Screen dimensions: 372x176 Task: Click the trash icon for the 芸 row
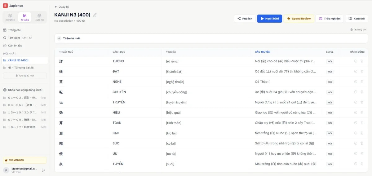point(362,82)
